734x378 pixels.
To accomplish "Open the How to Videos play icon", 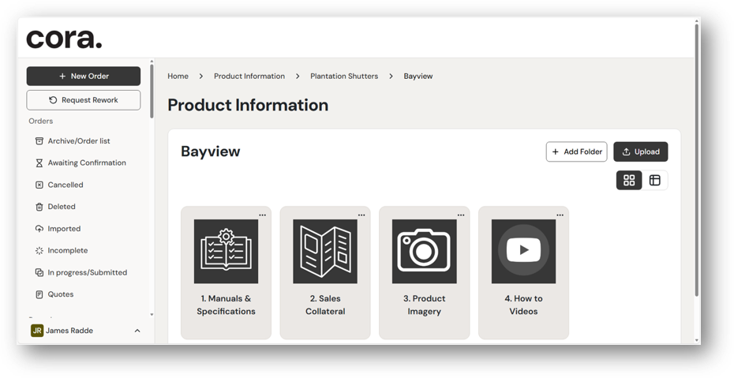I will tap(523, 252).
